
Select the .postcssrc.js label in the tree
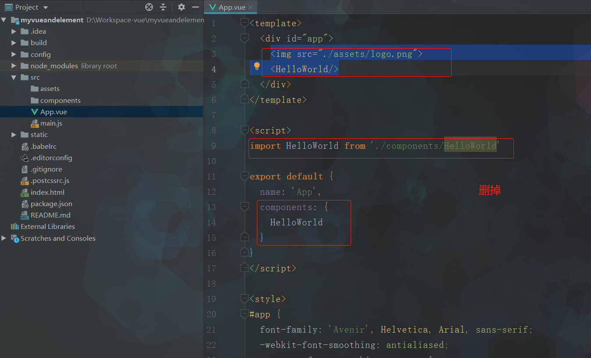[50, 181]
